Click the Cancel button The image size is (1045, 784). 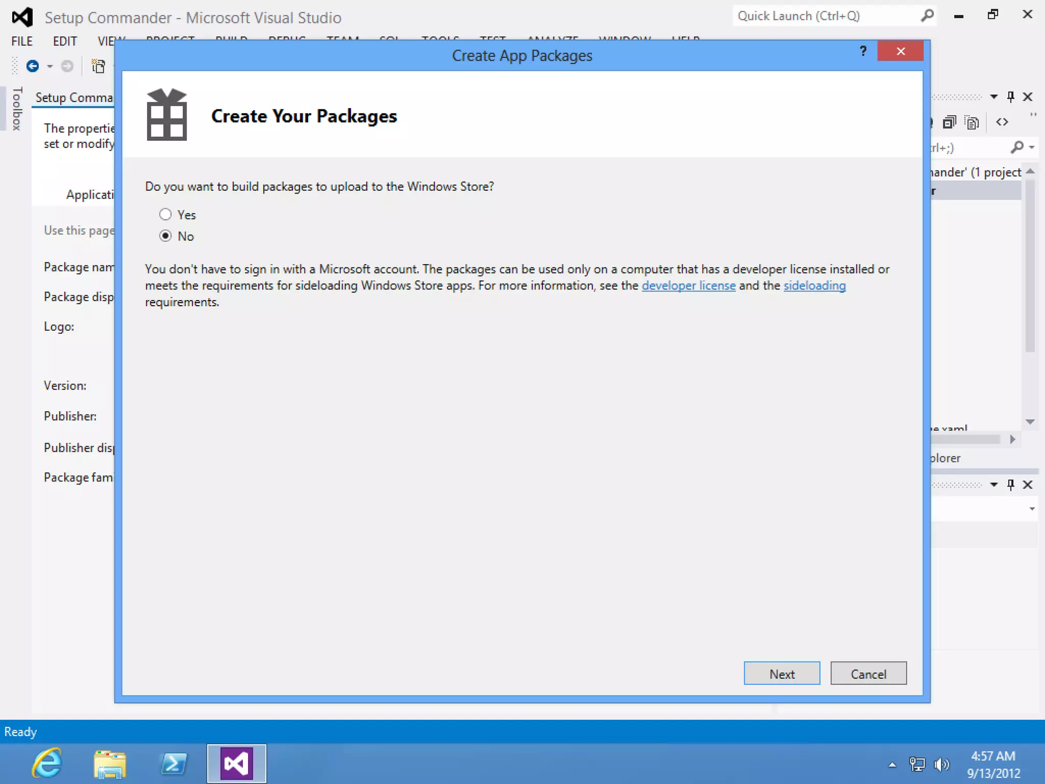868,674
